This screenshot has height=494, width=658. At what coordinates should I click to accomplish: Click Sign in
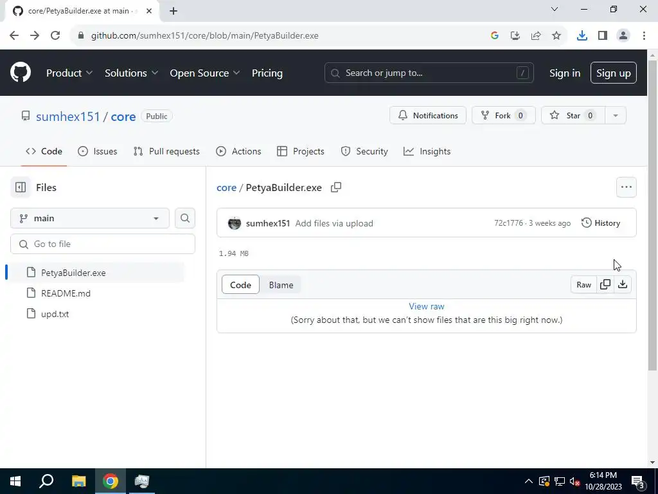pos(565,73)
